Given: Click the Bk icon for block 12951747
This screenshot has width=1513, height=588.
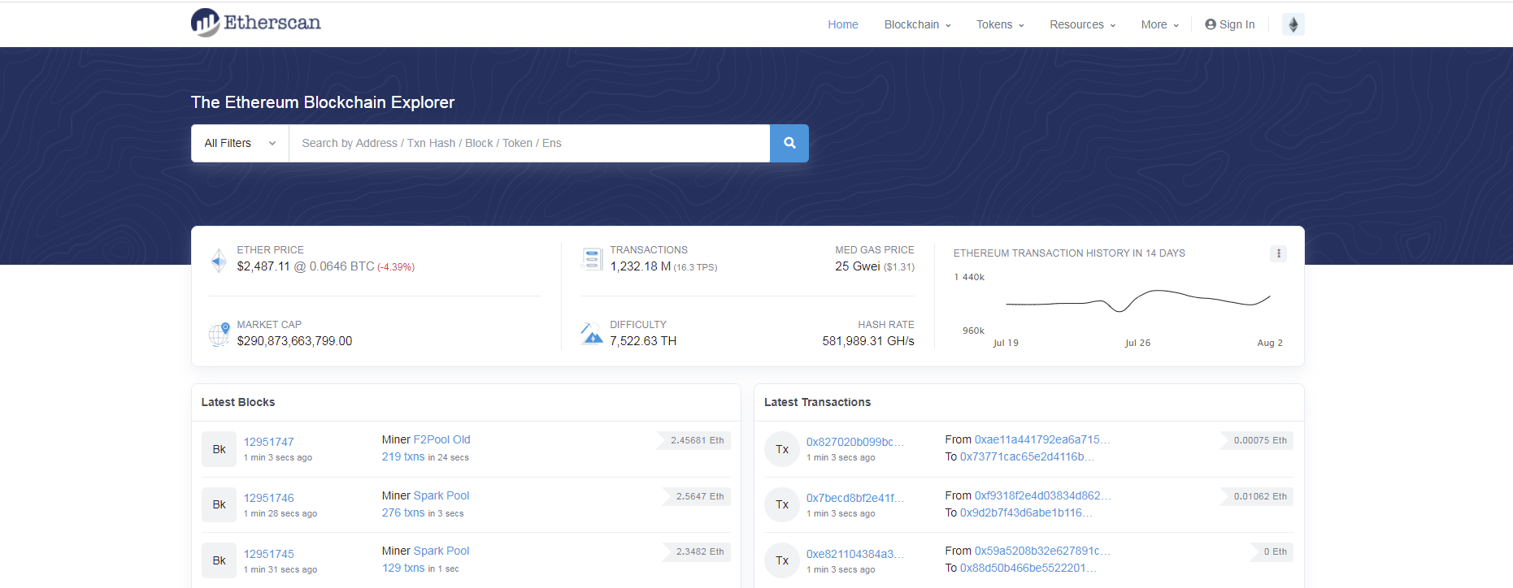Looking at the screenshot, I should [x=219, y=449].
